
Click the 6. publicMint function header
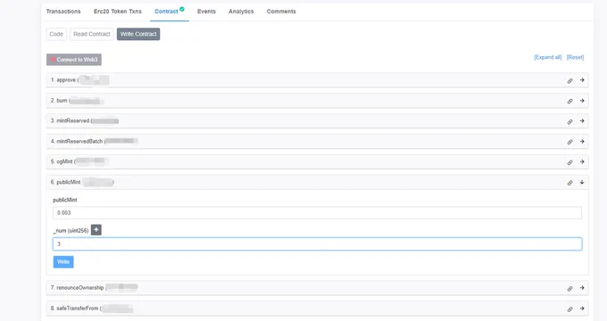[317, 182]
